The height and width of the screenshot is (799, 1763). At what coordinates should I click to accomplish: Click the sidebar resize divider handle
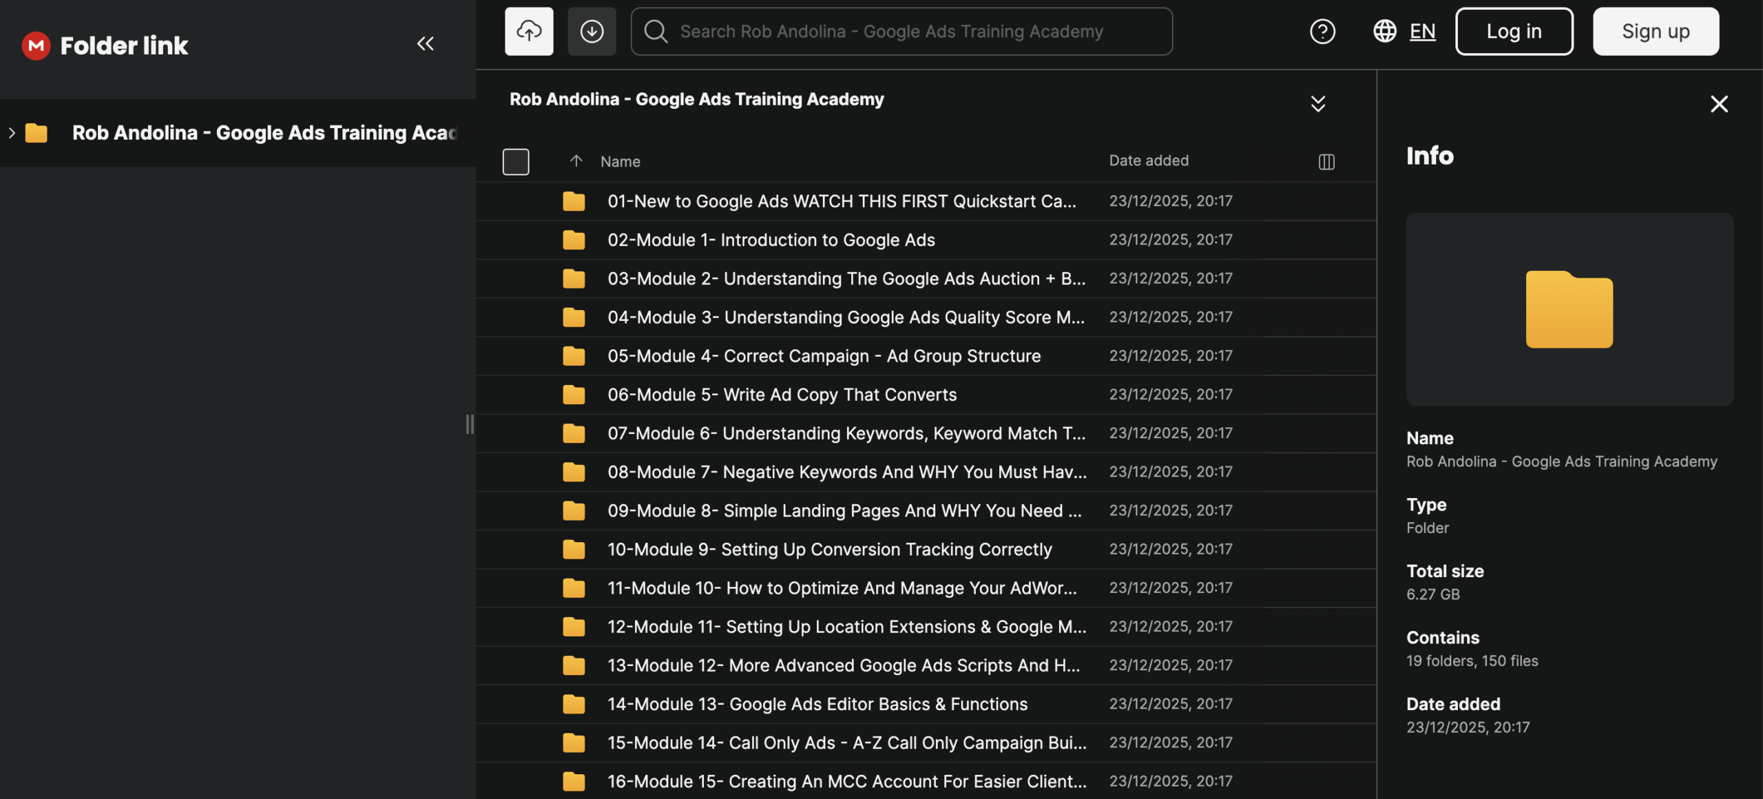pos(470,424)
